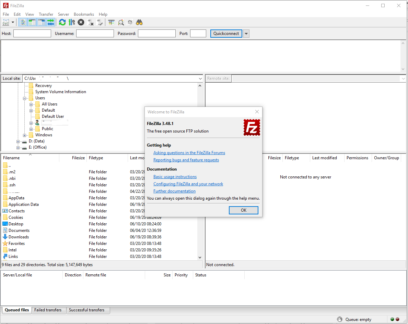
Task: Select the Links shortcut icon
Action: click(x=5, y=256)
